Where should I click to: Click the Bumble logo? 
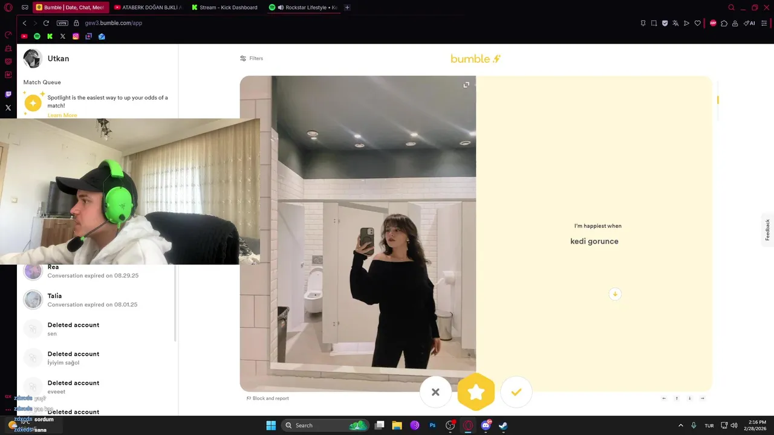pos(475,59)
